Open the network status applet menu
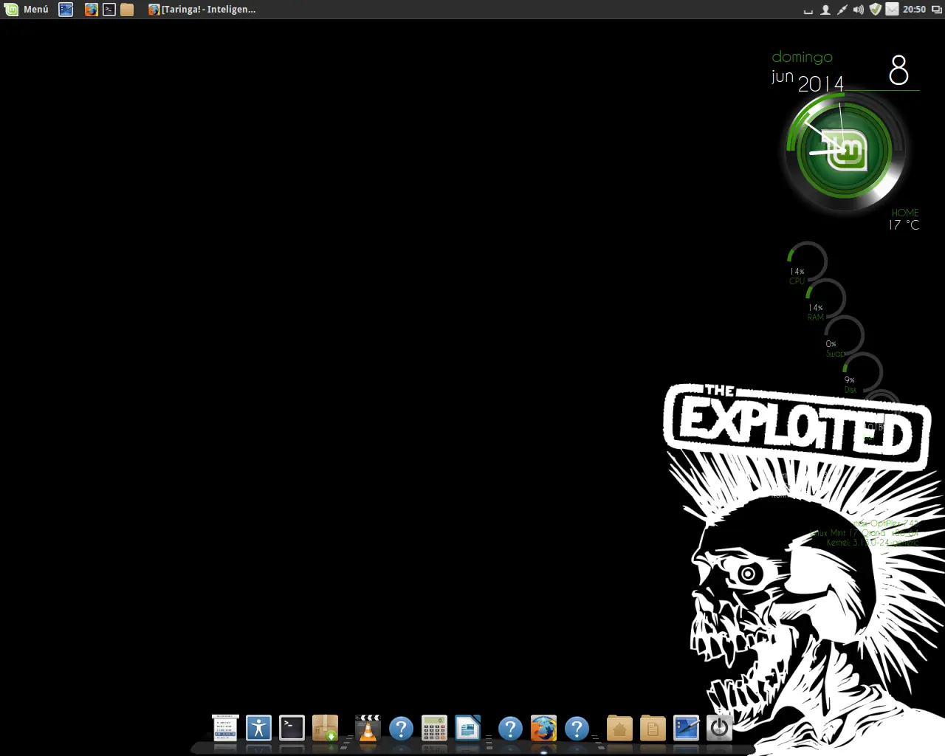 (892, 10)
